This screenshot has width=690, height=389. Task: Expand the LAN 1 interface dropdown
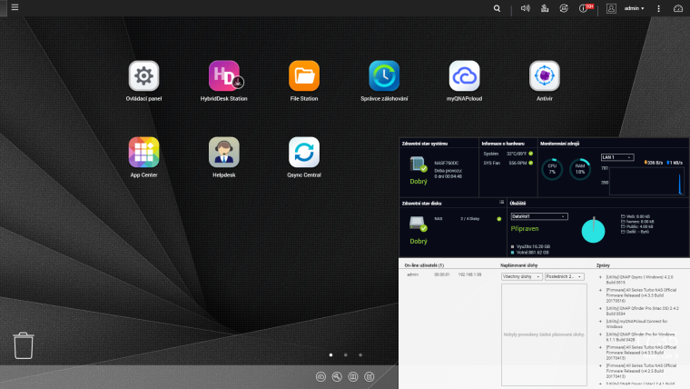(x=617, y=157)
